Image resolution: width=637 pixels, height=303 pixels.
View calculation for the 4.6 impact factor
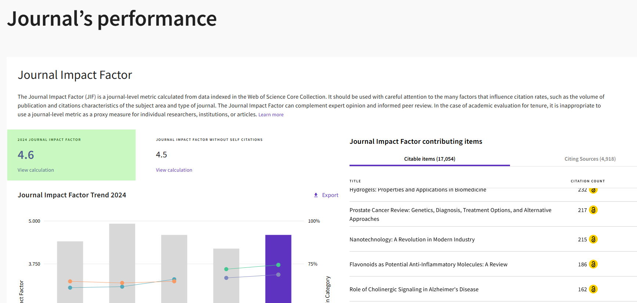pyautogui.click(x=36, y=170)
